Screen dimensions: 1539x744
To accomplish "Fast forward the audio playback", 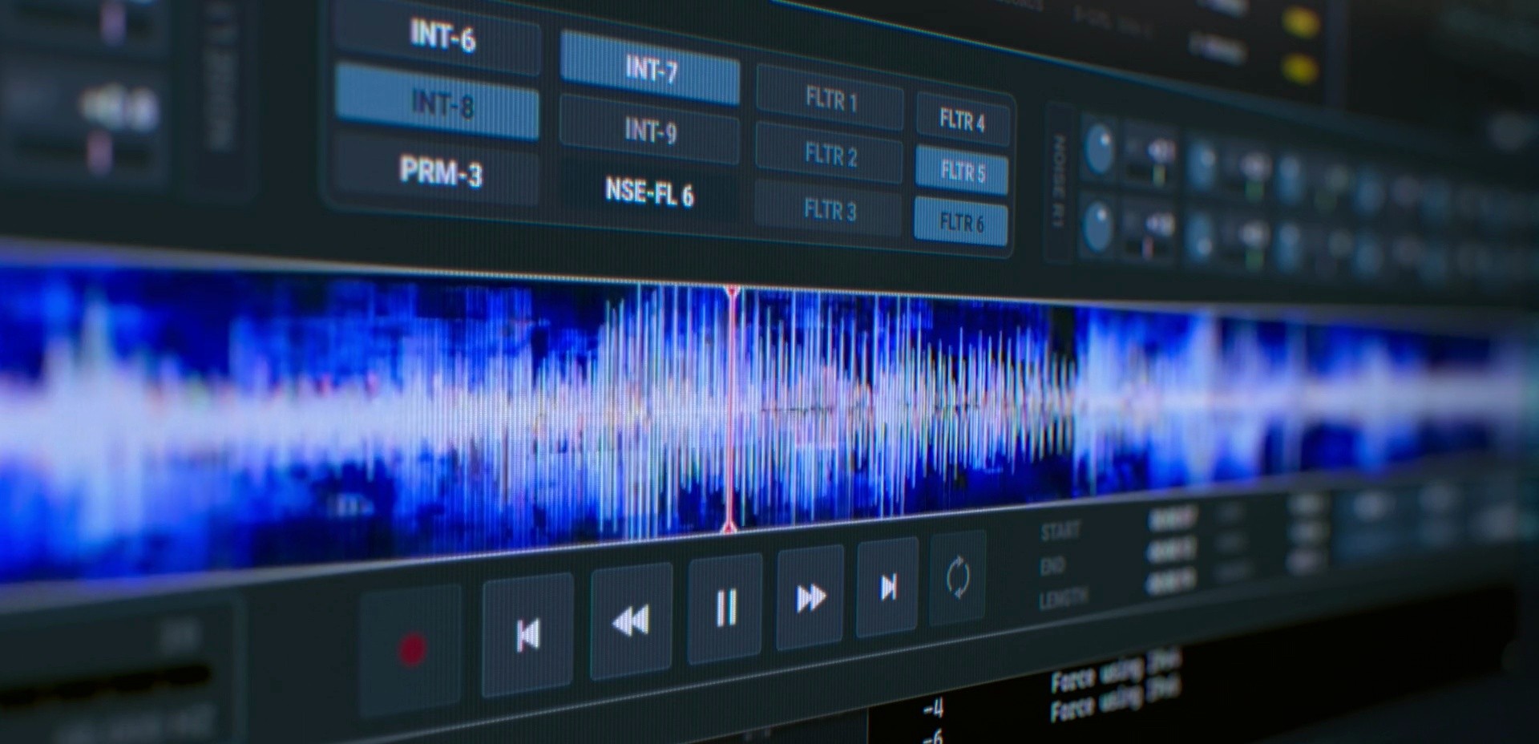I will click(810, 597).
